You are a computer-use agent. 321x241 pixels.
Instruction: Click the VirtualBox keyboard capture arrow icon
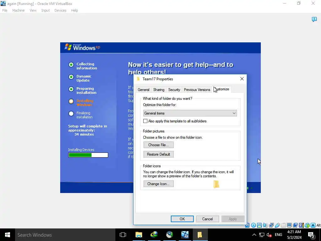pyautogui.click(x=313, y=225)
